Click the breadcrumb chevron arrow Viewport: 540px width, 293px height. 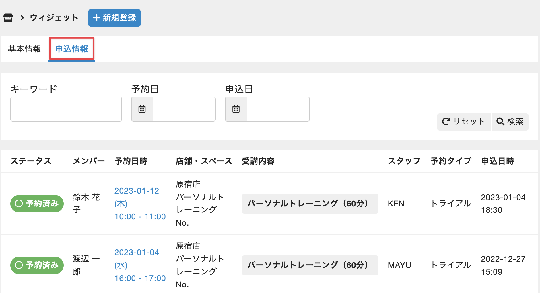[x=22, y=18]
